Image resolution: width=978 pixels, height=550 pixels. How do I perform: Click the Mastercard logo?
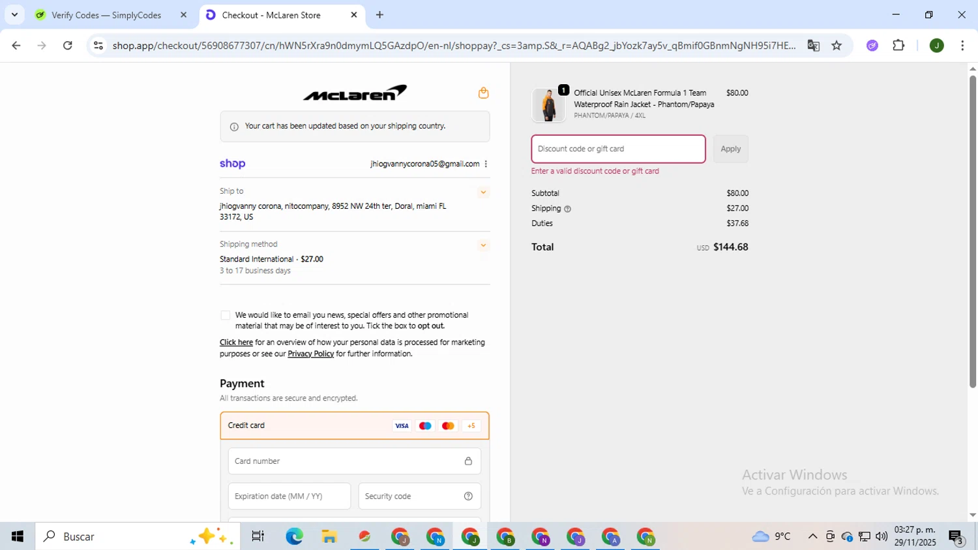tap(448, 426)
